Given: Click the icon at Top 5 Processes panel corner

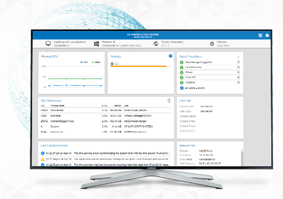Looking at the screenshot, I should [x=169, y=101].
